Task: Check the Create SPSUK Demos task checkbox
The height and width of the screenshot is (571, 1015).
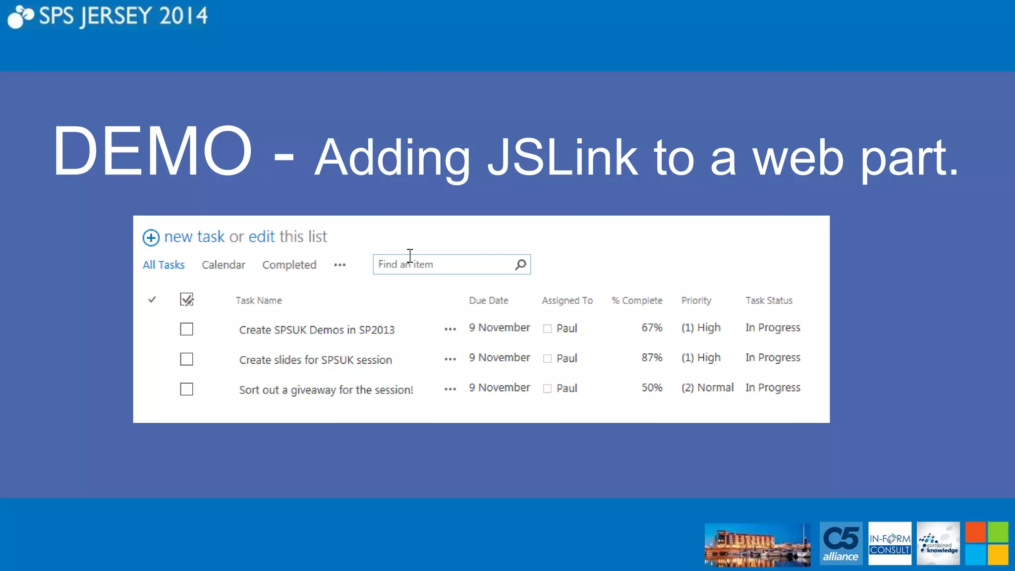Action: pyautogui.click(x=186, y=329)
